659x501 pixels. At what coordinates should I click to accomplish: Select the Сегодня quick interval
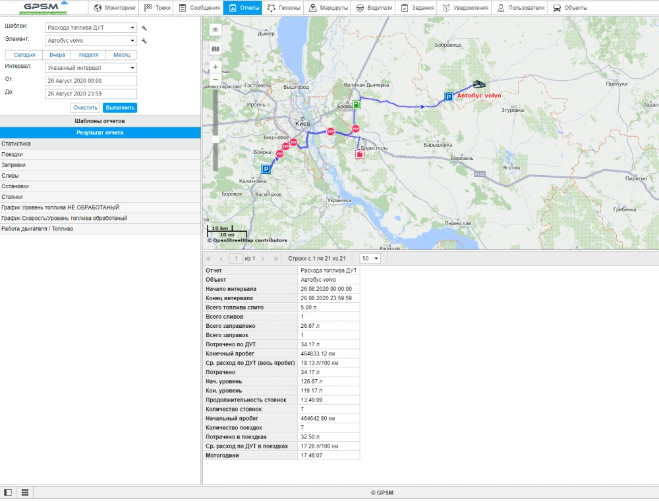pos(24,55)
